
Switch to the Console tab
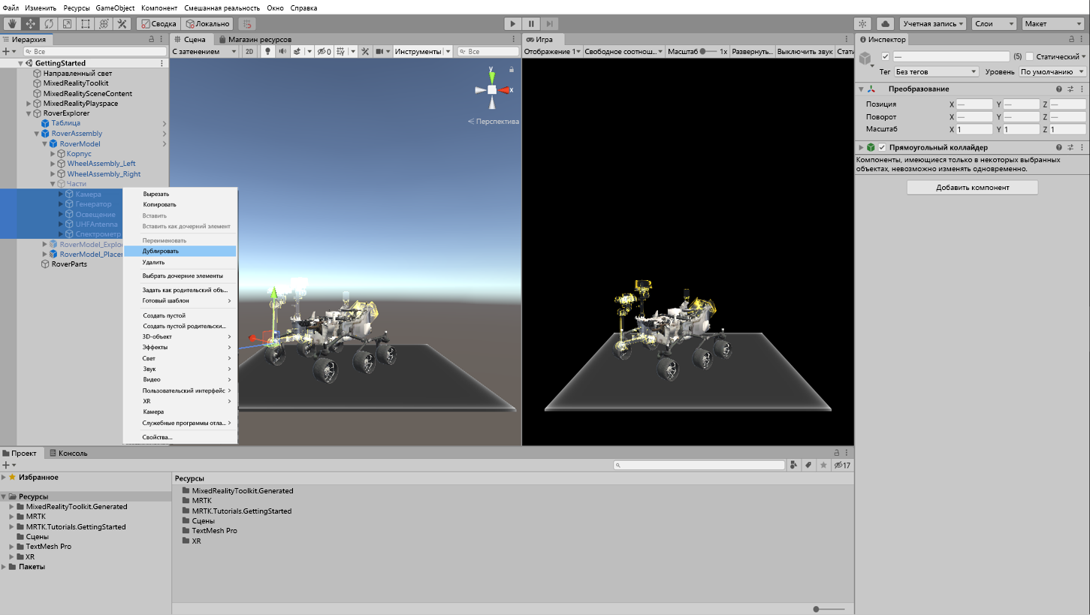68,453
